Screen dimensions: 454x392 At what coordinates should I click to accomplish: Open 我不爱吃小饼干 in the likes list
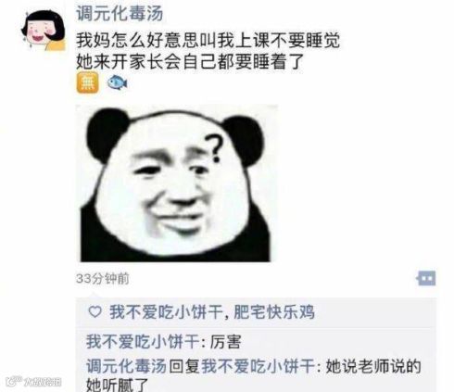pyautogui.click(x=166, y=312)
